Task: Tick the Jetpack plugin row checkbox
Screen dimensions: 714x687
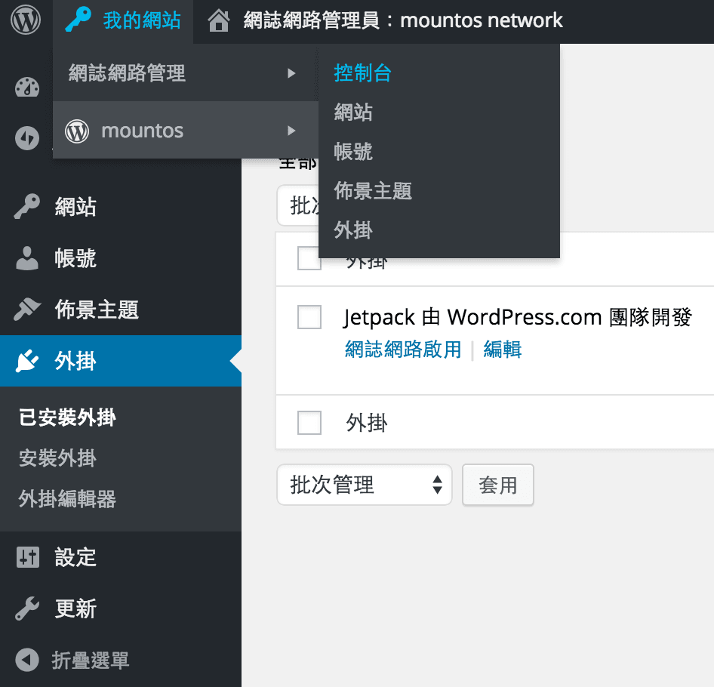Action: tap(309, 317)
